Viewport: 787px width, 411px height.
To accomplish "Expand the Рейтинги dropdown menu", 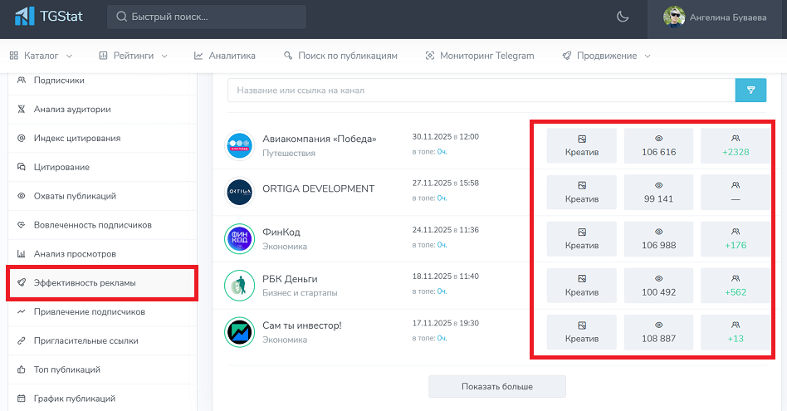I will click(133, 56).
